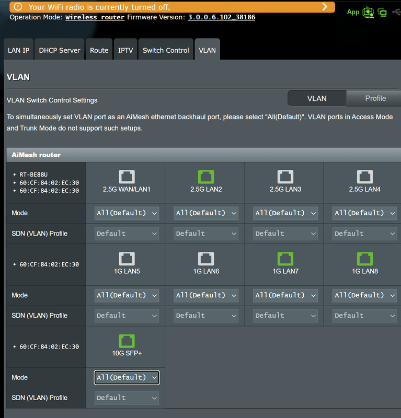
Task: Click the network clients monitor icon
Action: pos(382,13)
